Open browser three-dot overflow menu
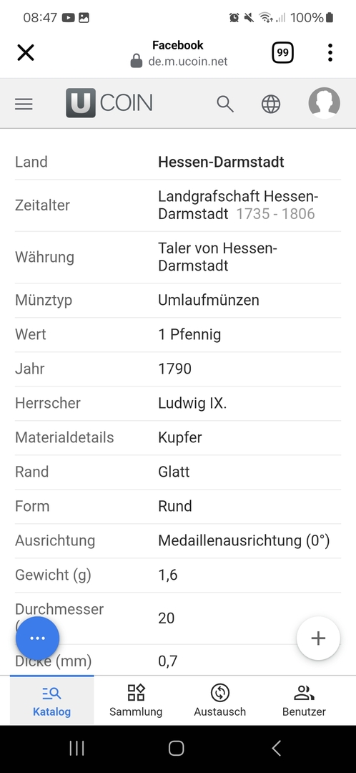Viewport: 356px width, 773px height. pyautogui.click(x=330, y=52)
